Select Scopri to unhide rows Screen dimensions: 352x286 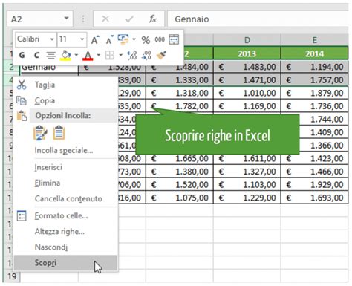[65, 263]
